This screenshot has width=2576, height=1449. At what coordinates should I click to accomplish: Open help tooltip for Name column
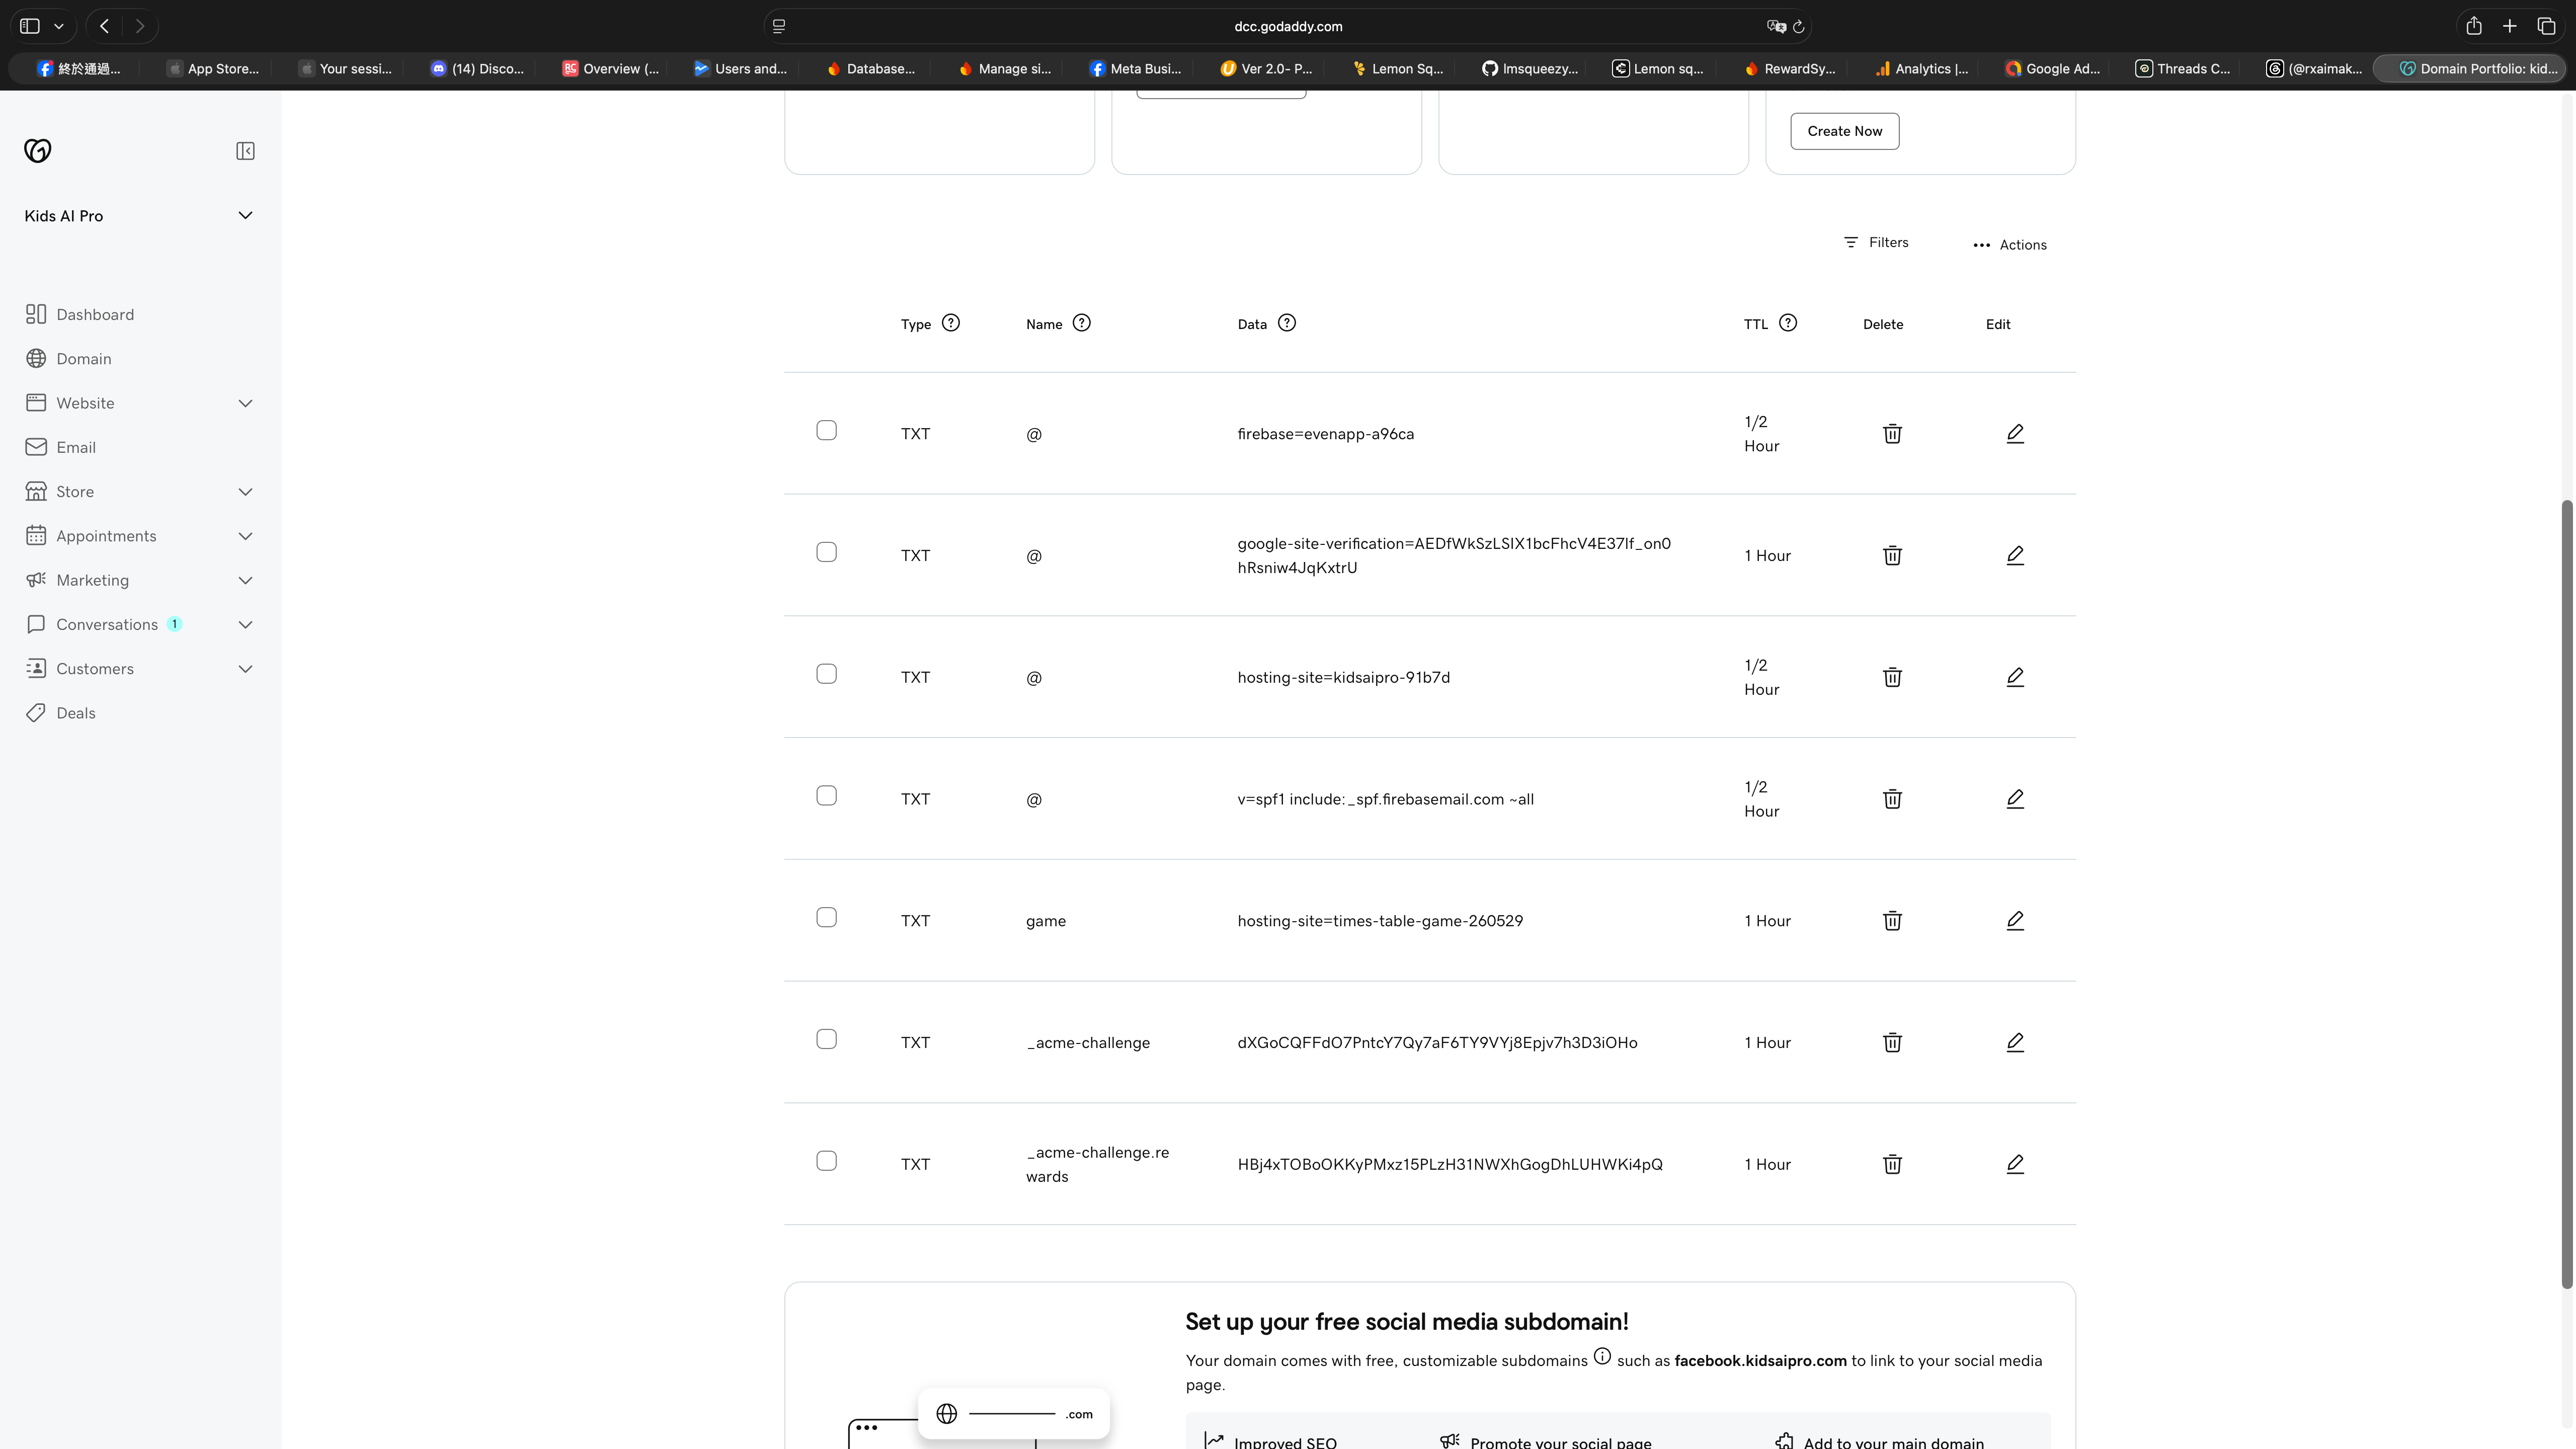[x=1082, y=323]
